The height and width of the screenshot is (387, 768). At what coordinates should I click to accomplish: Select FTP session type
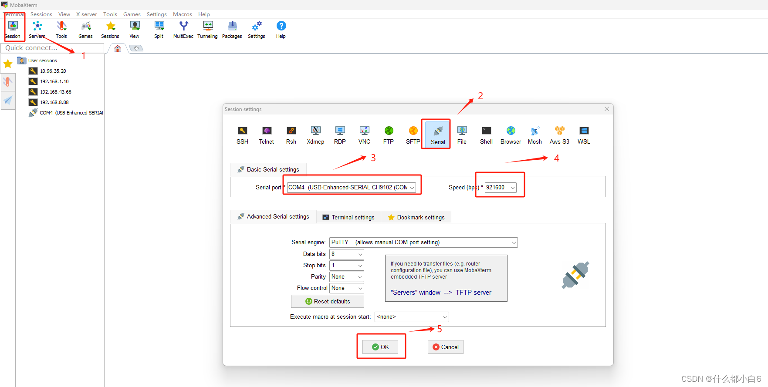389,135
